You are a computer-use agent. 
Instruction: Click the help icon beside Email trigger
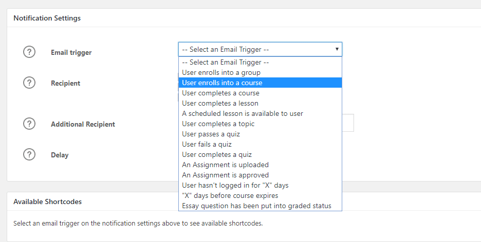(30, 52)
